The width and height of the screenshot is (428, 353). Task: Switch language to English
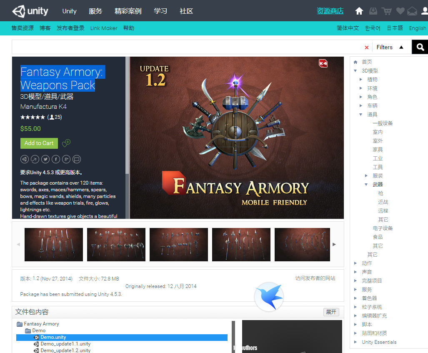[x=417, y=28]
